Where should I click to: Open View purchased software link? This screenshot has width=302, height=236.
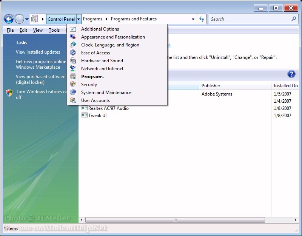point(41,79)
